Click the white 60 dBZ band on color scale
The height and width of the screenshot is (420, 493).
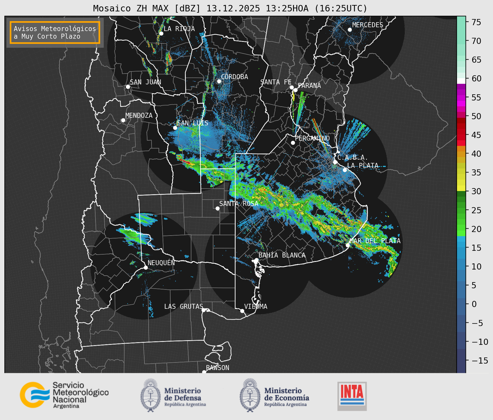tap(461, 81)
